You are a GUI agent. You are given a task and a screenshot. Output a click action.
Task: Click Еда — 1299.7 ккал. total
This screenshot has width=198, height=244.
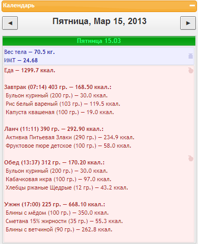pyautogui.click(x=30, y=70)
